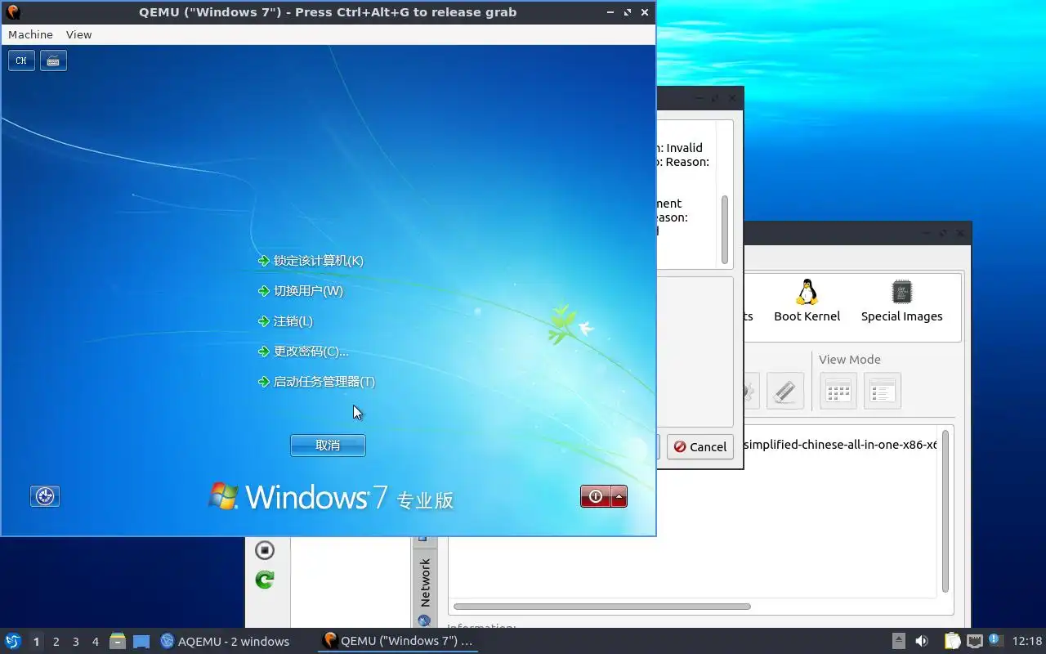
Task: Click the update notifier tray icon
Action: 995,640
